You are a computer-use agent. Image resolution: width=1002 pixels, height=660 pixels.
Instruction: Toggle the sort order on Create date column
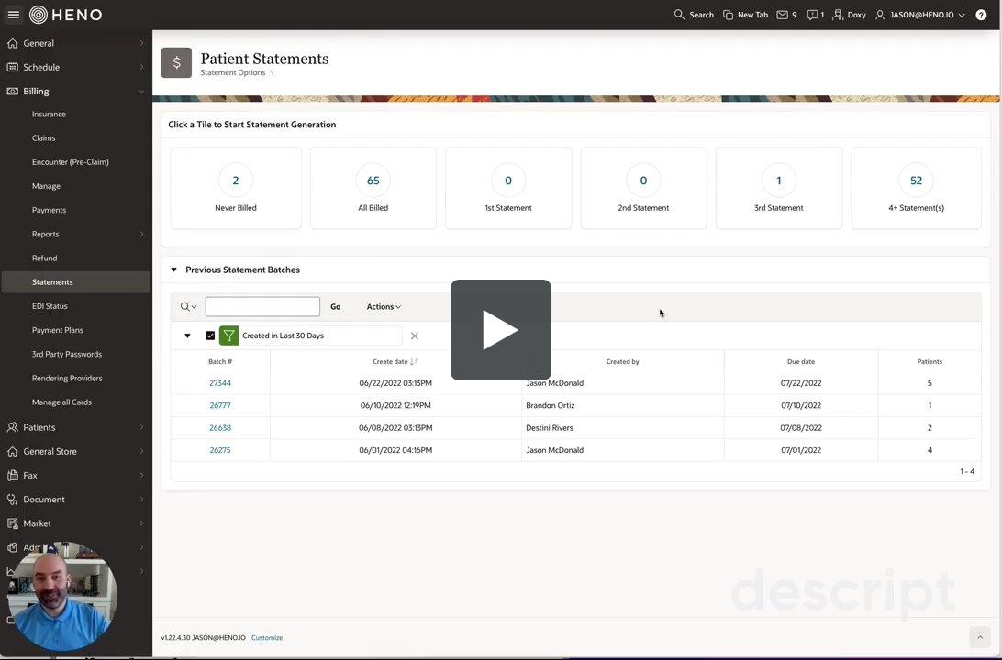pyautogui.click(x=412, y=360)
